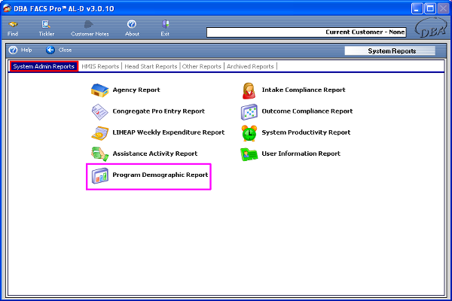Click the Outcome Compliance Report icon
The image size is (452, 301).
tap(249, 111)
